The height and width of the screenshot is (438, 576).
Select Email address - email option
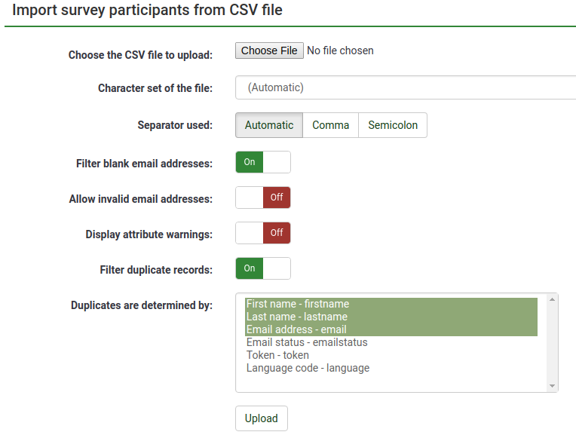click(x=296, y=329)
